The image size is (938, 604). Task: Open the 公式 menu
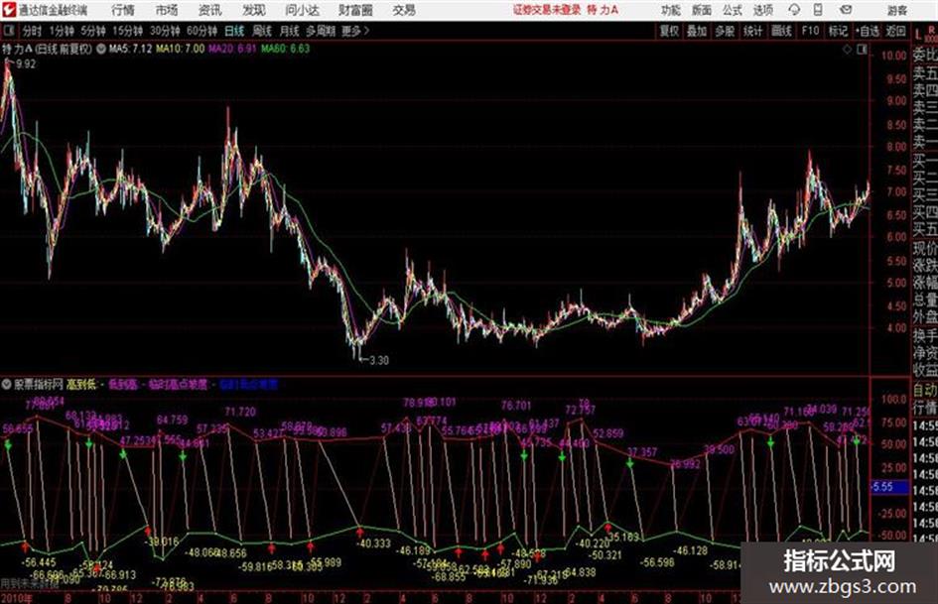coord(733,10)
